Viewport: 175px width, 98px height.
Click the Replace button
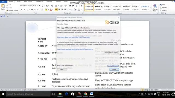[164, 8]
